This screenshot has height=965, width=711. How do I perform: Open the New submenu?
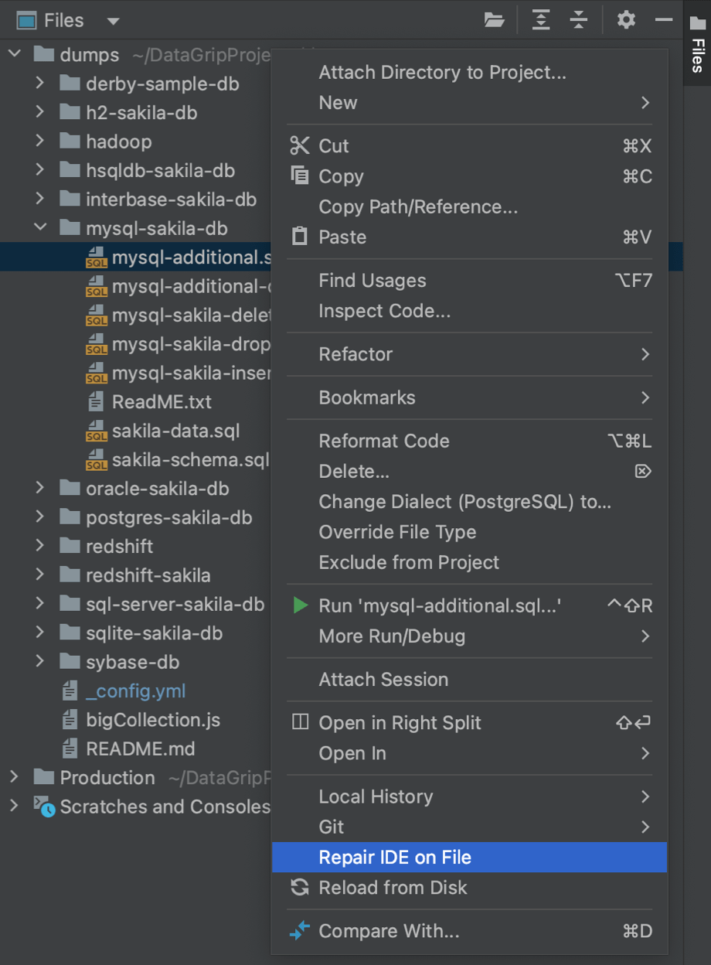coord(338,102)
